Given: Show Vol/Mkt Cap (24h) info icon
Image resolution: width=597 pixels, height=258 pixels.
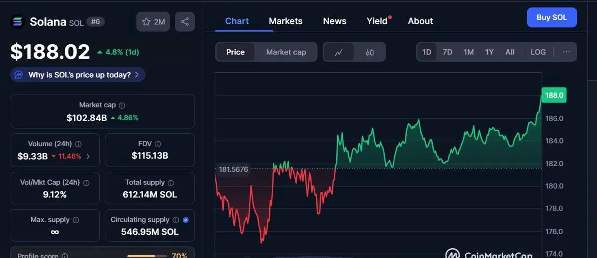Looking at the screenshot, I should click(86, 183).
